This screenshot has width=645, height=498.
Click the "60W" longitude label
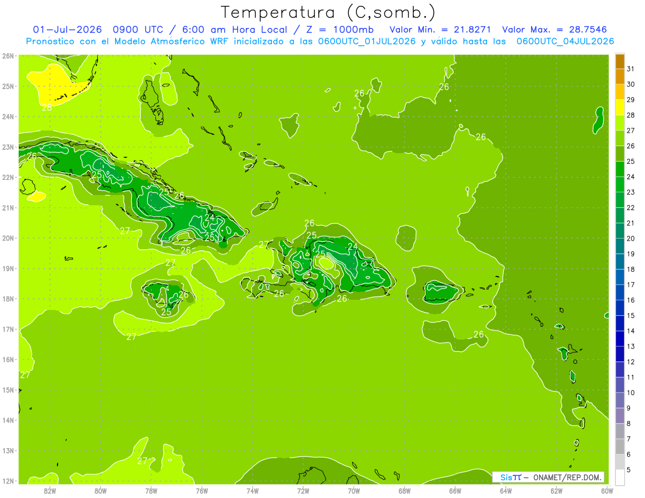[607, 490]
